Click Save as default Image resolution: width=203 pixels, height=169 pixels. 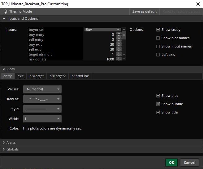[x=144, y=12]
